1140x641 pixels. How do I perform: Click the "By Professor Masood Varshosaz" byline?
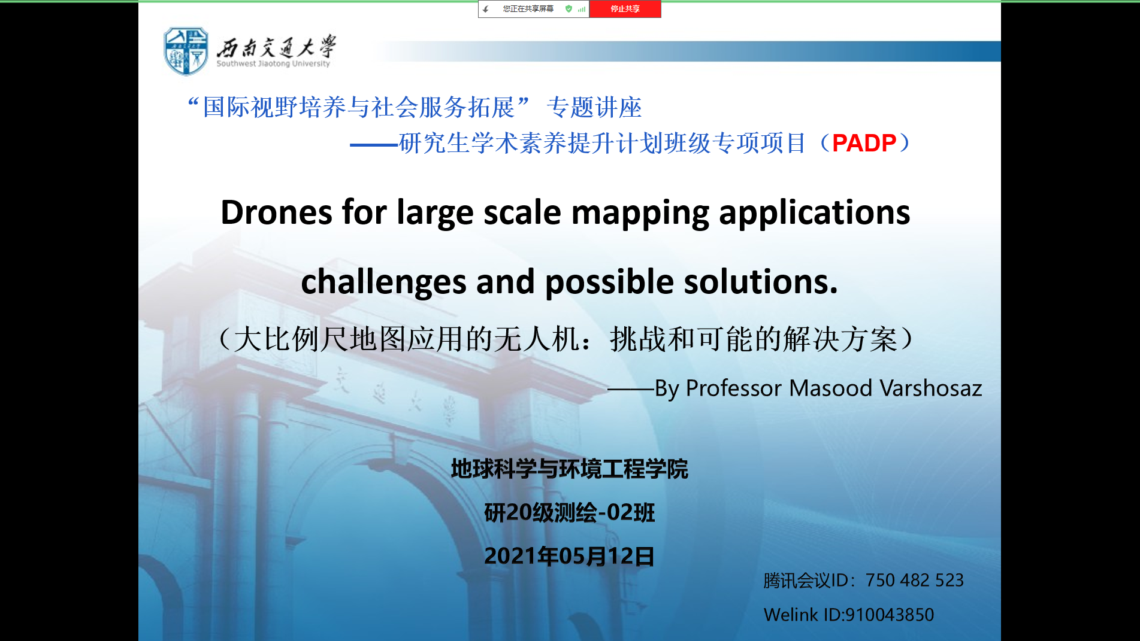tap(818, 388)
